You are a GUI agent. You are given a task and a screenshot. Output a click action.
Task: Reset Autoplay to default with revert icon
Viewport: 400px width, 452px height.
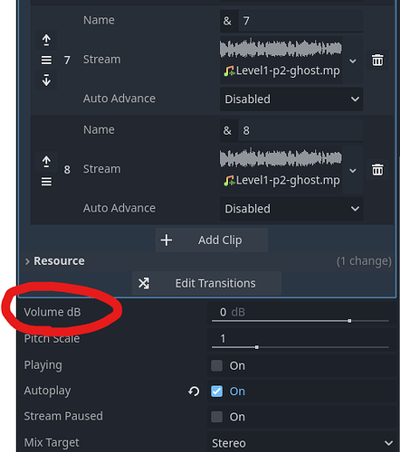[194, 391]
